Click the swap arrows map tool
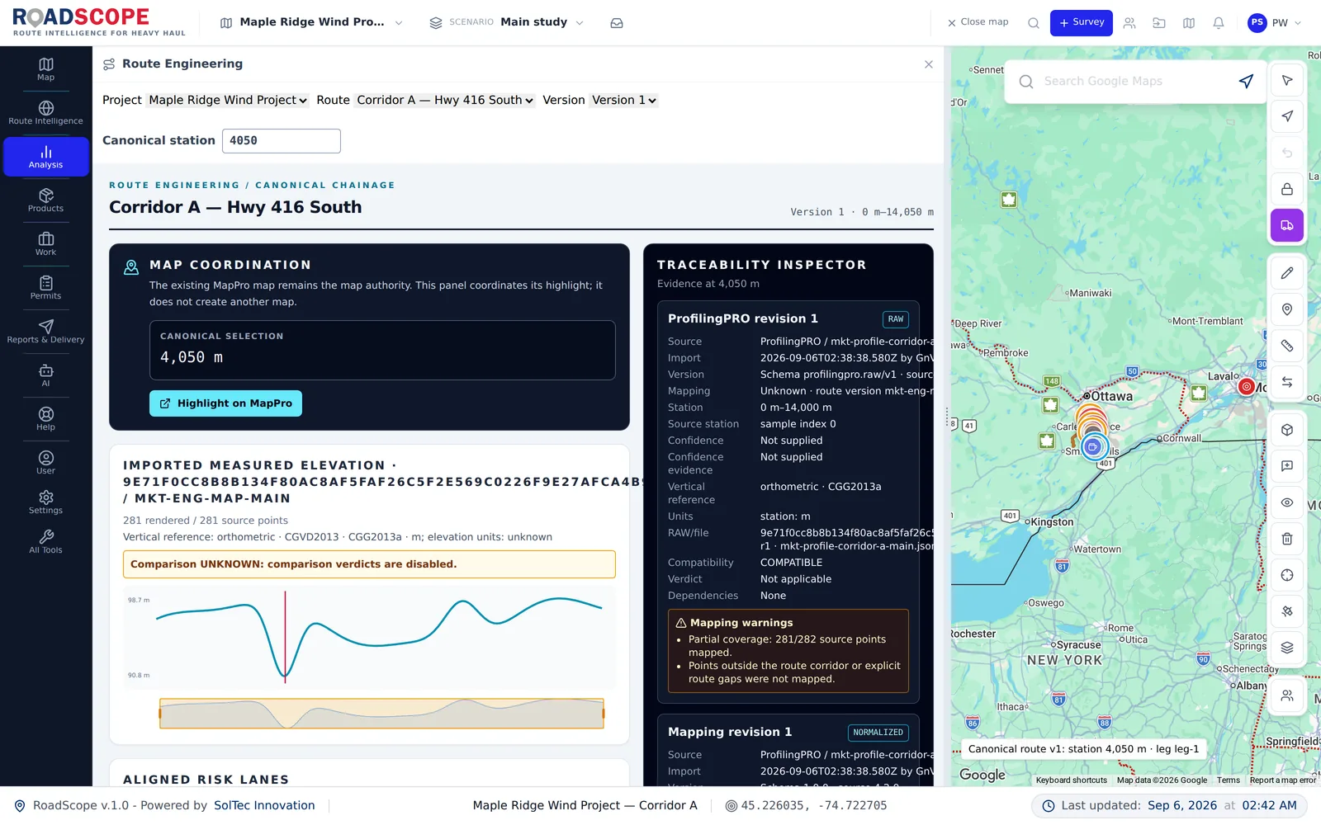Screen dimensions: 1321x825 point(1287,382)
